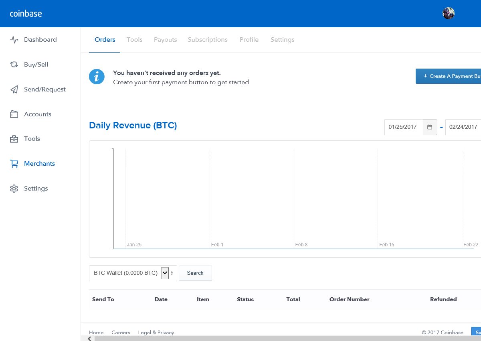Open the user avatar menu
Screen dimensions: 481x341
pos(449,13)
